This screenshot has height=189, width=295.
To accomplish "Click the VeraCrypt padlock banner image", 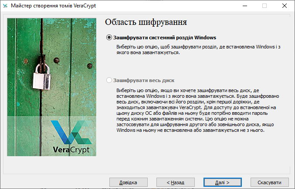I will 51,87.
